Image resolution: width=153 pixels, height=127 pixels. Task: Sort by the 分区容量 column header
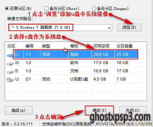(125, 46)
